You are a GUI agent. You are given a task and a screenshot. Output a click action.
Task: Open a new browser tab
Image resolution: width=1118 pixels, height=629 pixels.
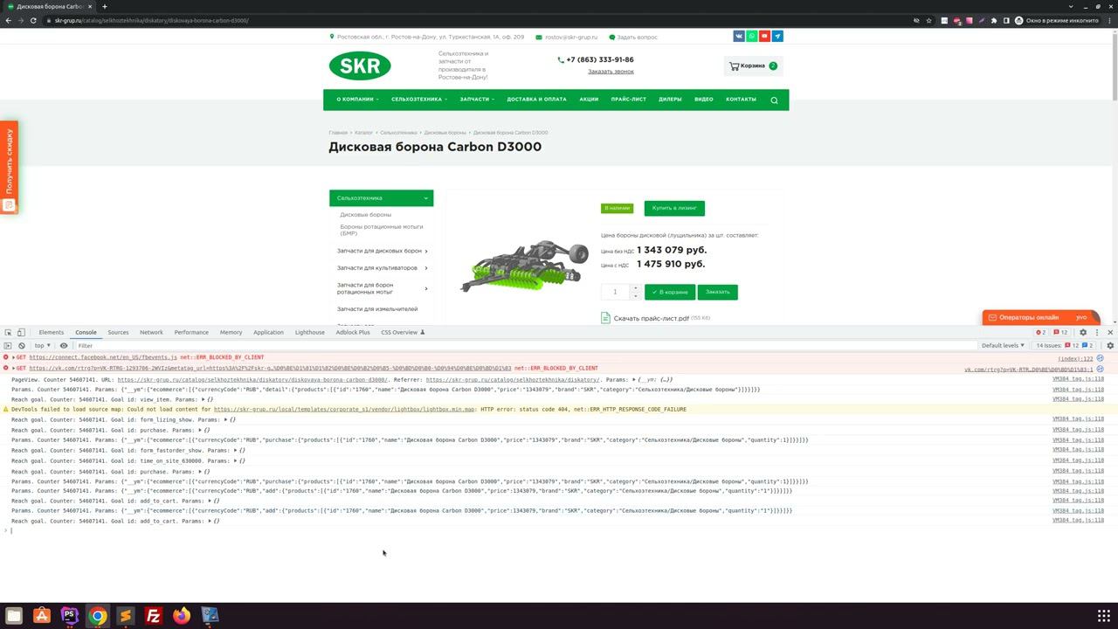point(105,6)
